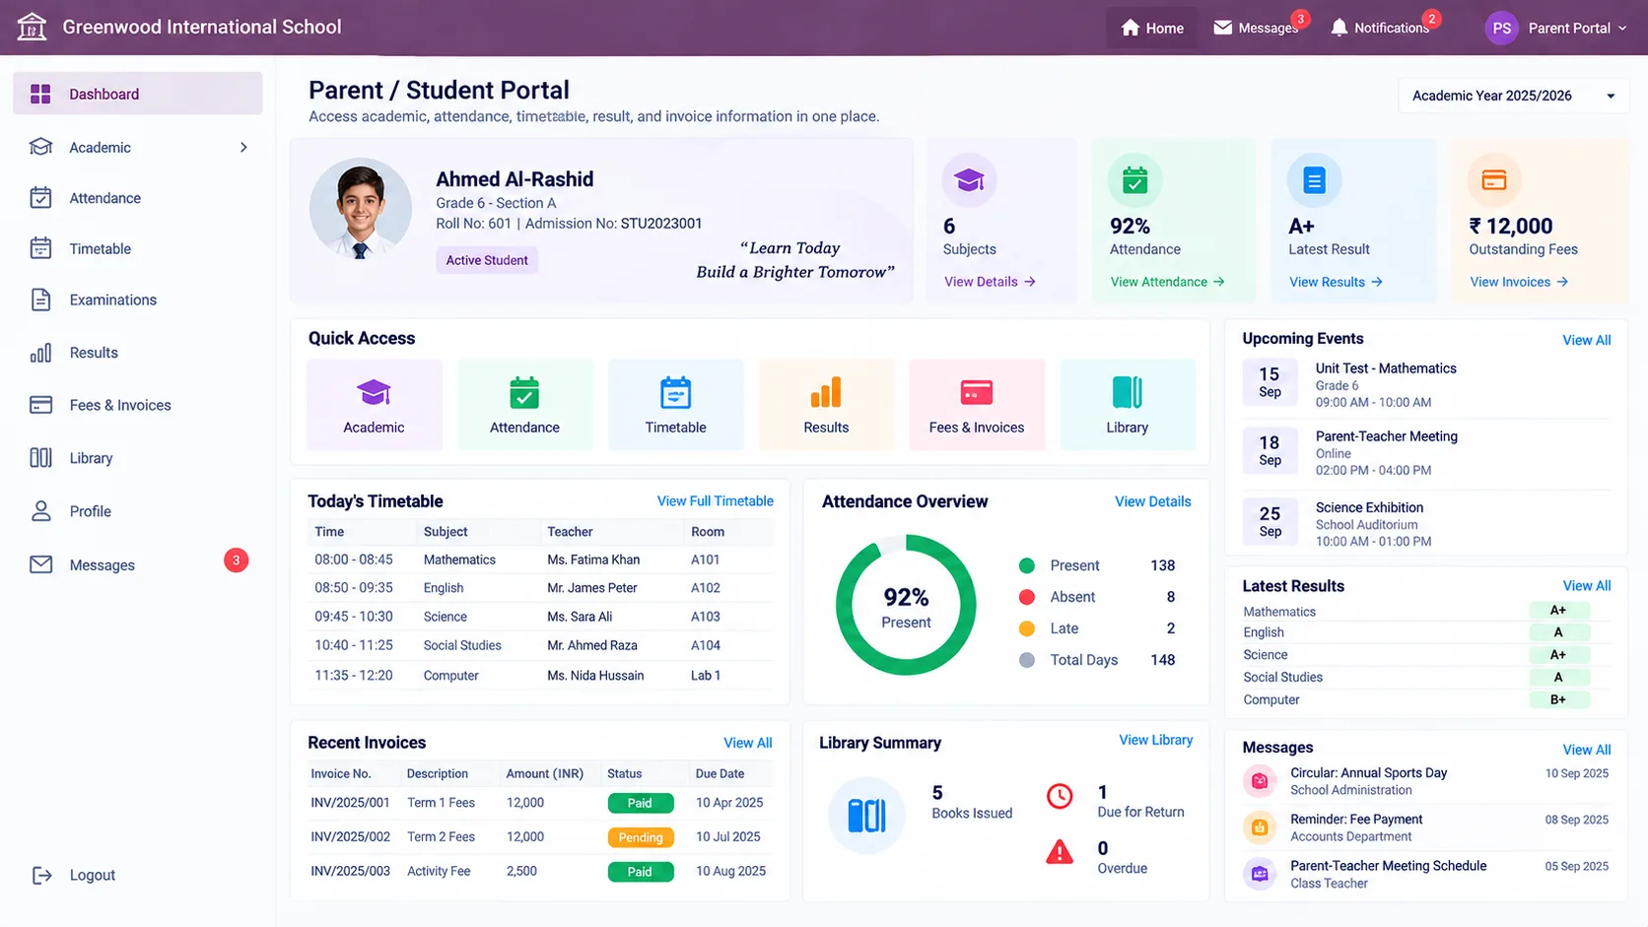Screen dimensions: 1648x927
Task: Click View Attendance link on the card
Action: tap(1167, 282)
